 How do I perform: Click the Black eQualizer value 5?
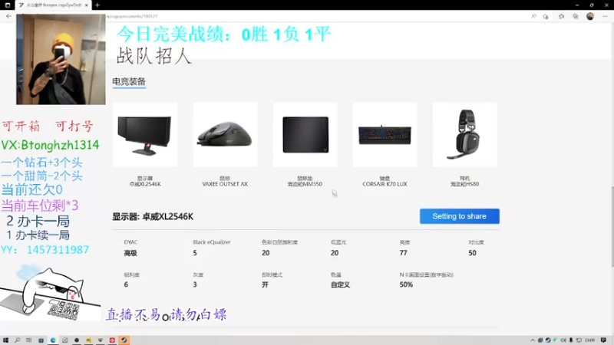click(x=195, y=253)
